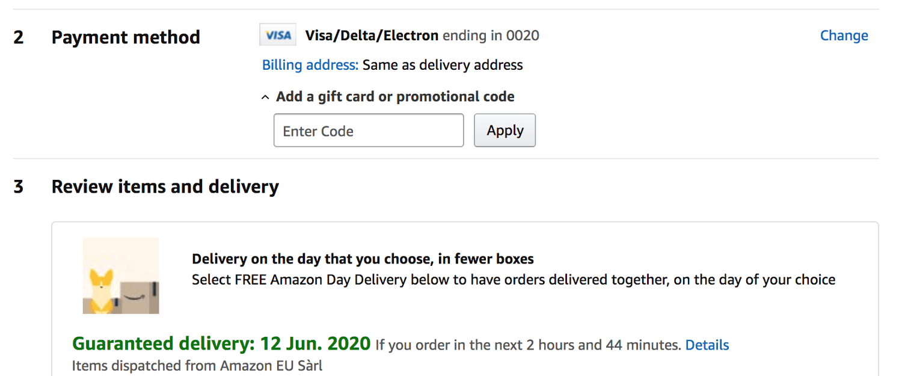This screenshot has width=902, height=376.
Task: Click the "ending in 0020" card text
Action: (x=491, y=35)
